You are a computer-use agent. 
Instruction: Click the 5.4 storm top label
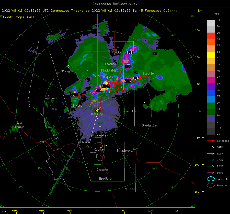point(99,90)
